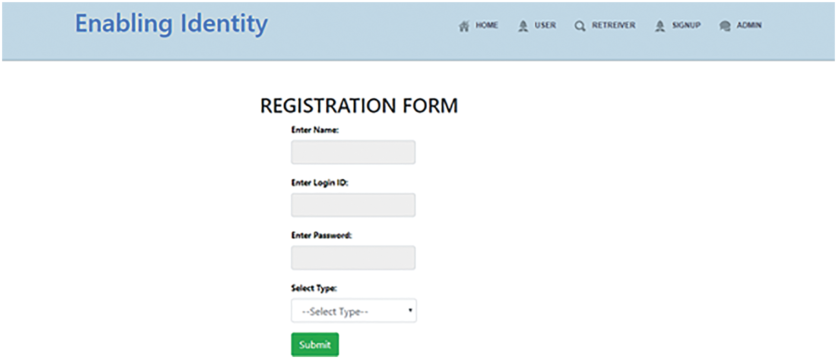837x359 pixels.
Task: Focus the Enter Name text field
Action: pyautogui.click(x=353, y=152)
